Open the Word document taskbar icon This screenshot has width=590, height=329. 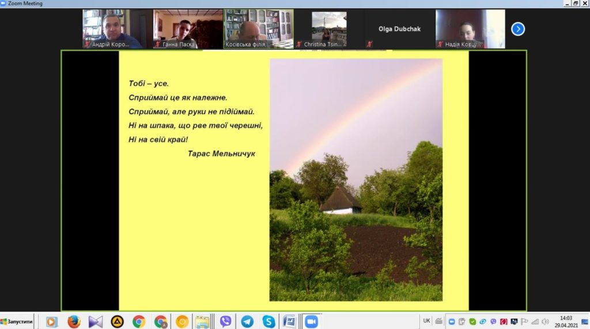(290, 322)
